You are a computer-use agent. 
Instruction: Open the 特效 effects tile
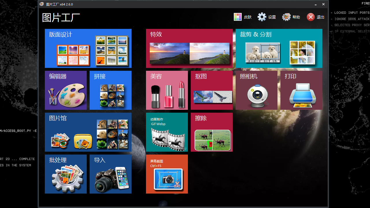click(189, 48)
